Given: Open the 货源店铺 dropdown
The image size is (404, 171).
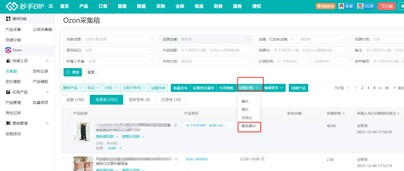Looking at the screenshot, I should pos(206,39).
